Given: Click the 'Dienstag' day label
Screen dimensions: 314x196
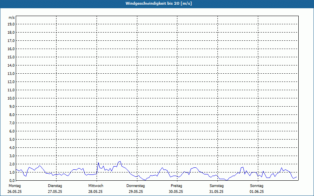Looking at the screenshot, I should click(55, 186).
